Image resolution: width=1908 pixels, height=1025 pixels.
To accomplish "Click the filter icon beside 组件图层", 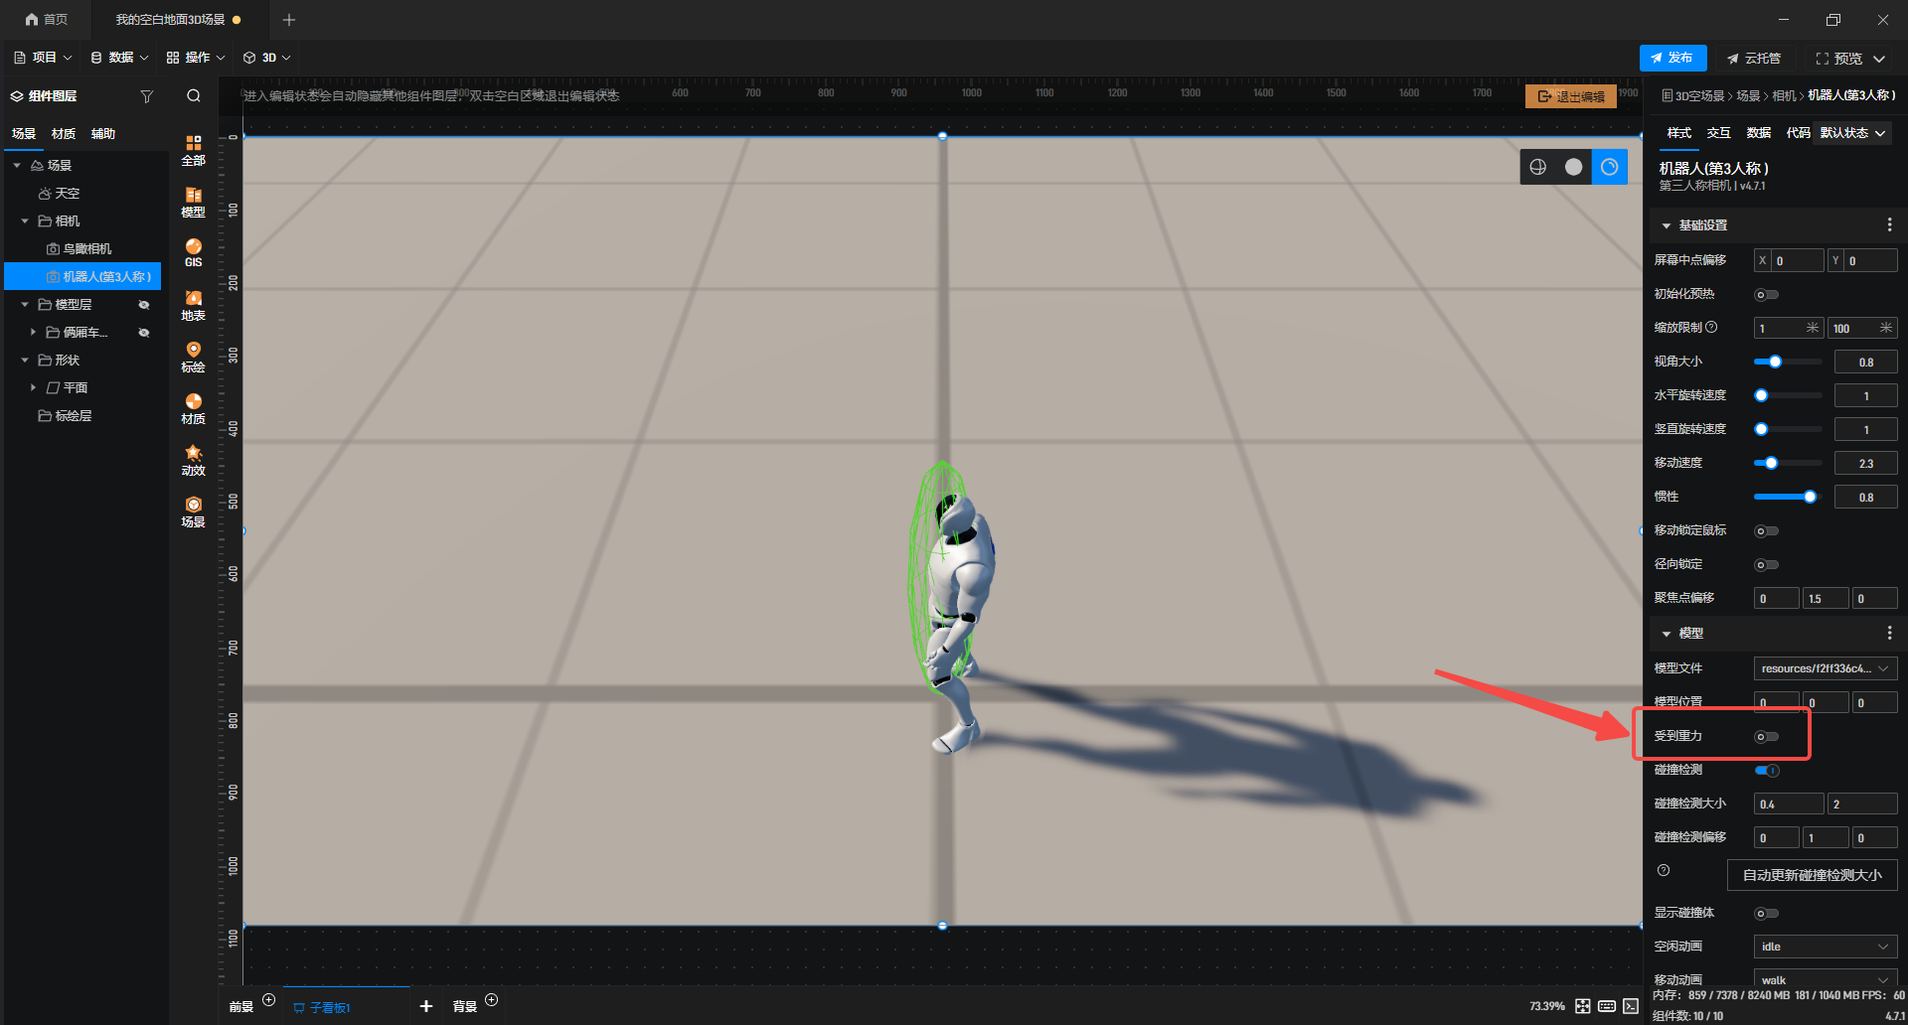I will [147, 96].
